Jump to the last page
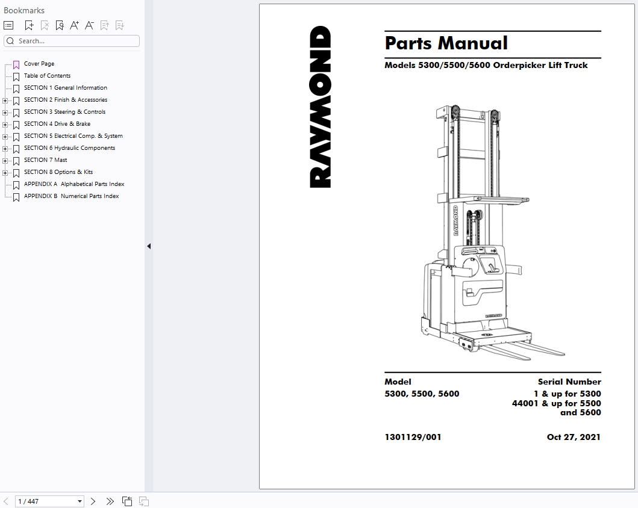The width and height of the screenshot is (638, 508). [x=110, y=500]
